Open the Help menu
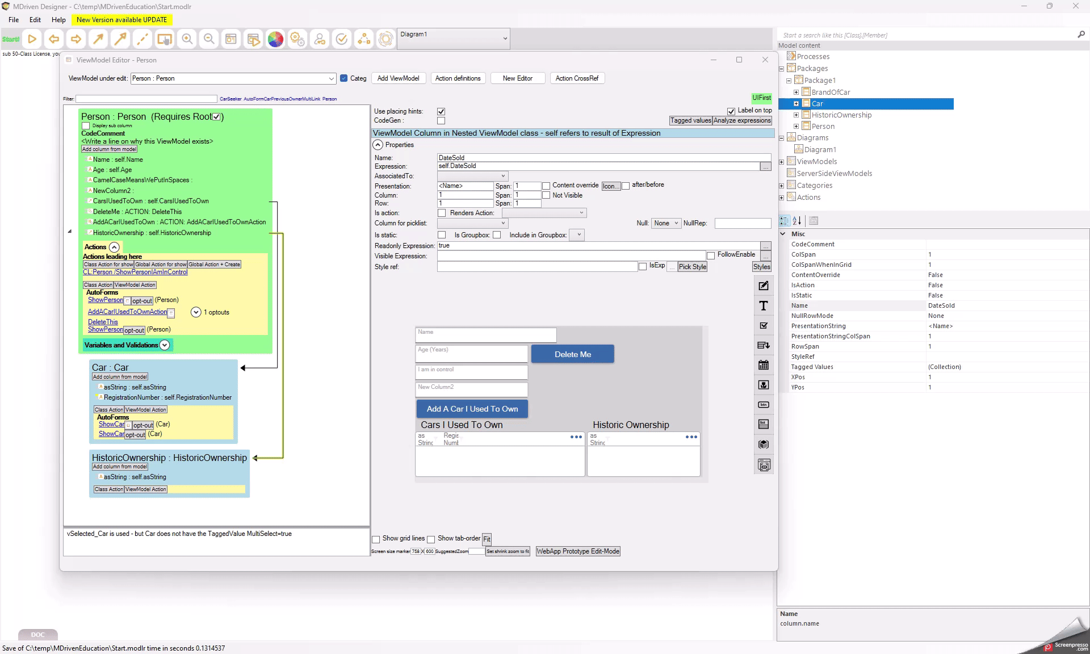The width and height of the screenshot is (1090, 654). point(58,19)
